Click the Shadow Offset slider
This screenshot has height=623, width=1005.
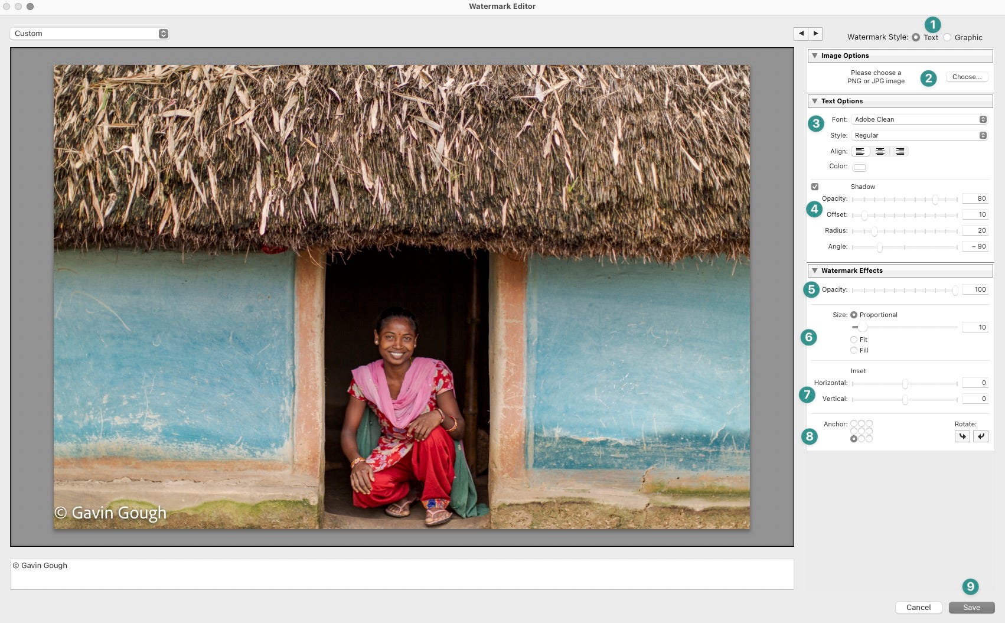(905, 216)
